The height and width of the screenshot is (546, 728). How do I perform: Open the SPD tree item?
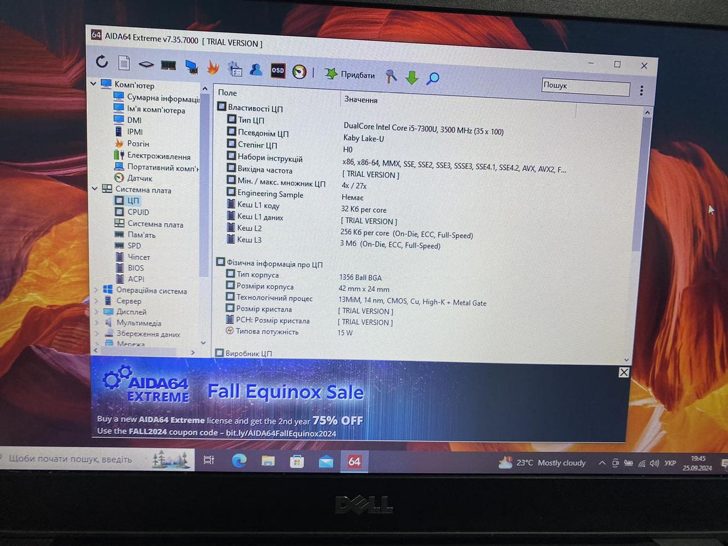[x=129, y=246]
